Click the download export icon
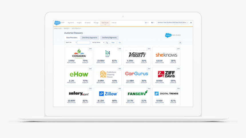The image size is (246, 138). click(x=180, y=42)
